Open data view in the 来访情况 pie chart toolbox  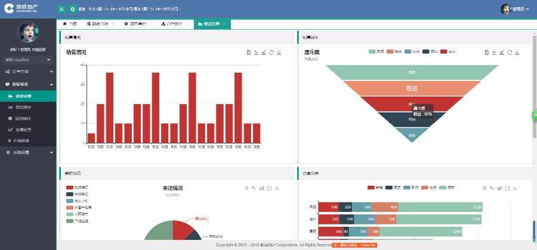click(246, 188)
